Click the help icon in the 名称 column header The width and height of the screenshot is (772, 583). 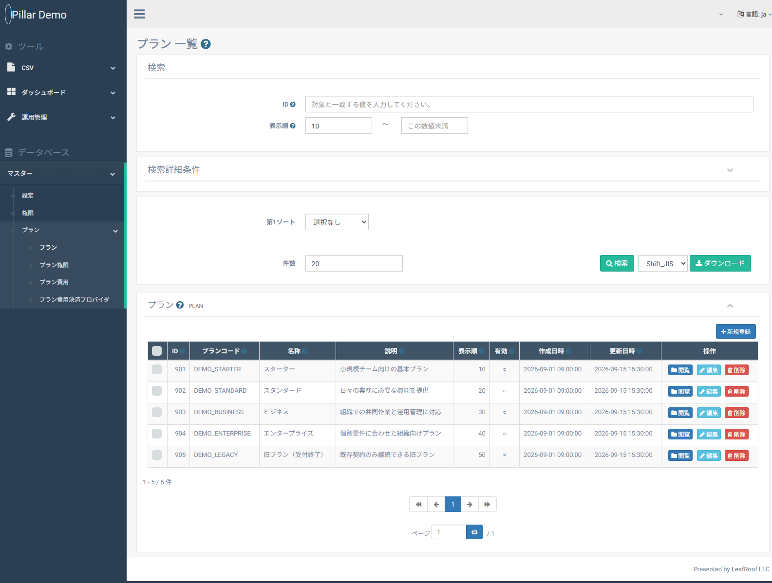tap(305, 351)
